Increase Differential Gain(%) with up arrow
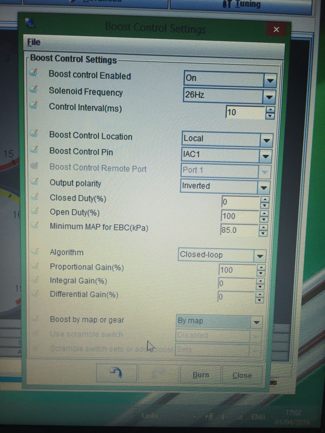325x433 pixels. point(259,294)
